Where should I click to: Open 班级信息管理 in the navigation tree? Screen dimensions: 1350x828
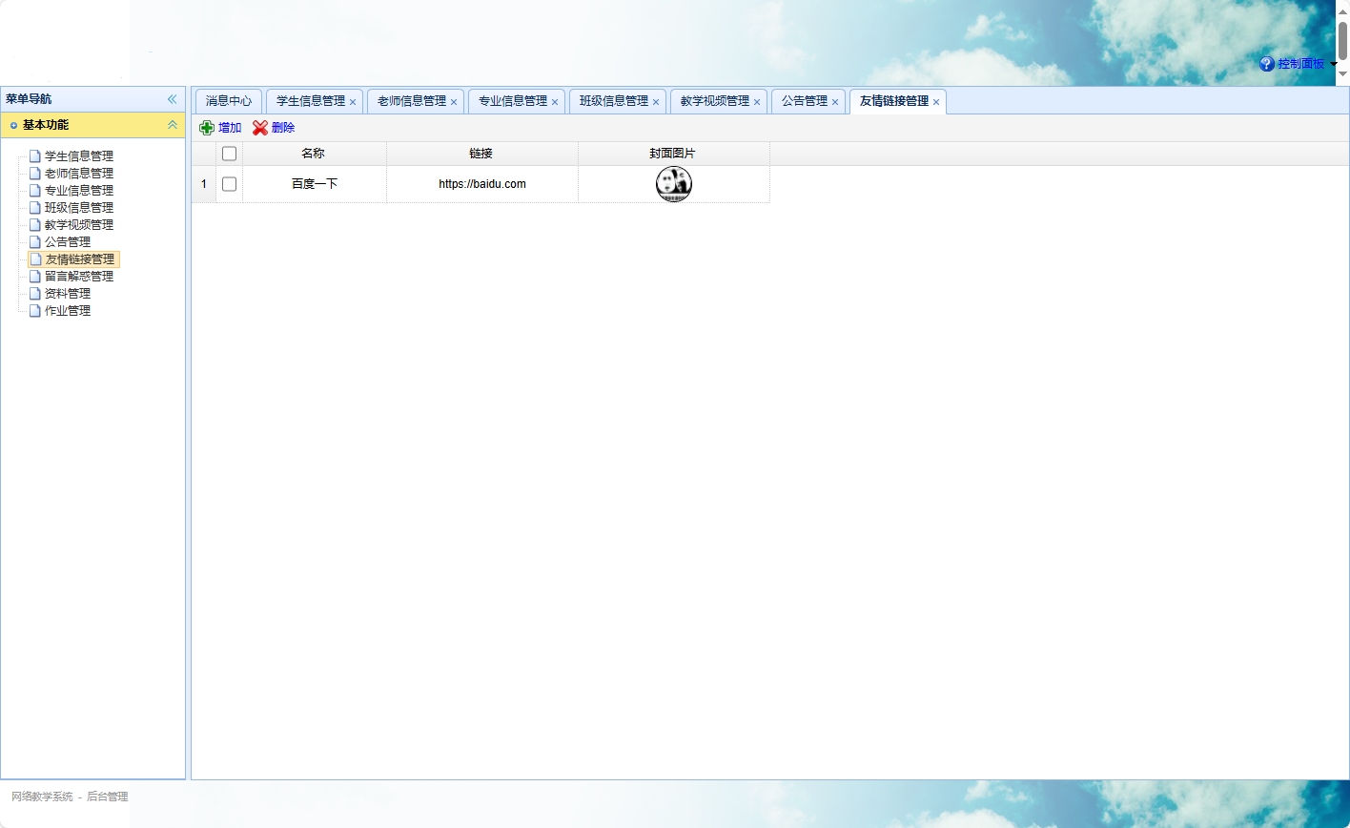(x=79, y=208)
